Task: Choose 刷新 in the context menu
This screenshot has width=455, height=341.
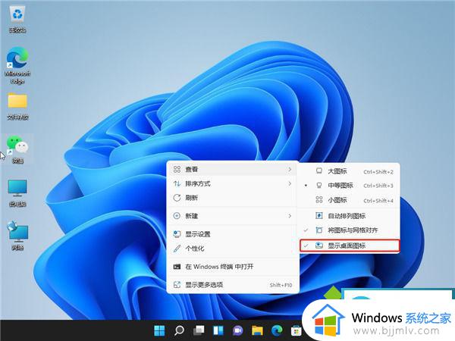Action: click(233, 198)
